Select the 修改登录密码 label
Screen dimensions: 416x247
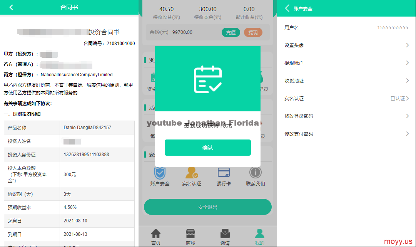pos(299,116)
